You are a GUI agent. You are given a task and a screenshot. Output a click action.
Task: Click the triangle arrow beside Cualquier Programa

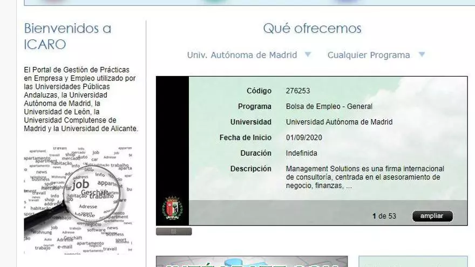pyautogui.click(x=422, y=54)
